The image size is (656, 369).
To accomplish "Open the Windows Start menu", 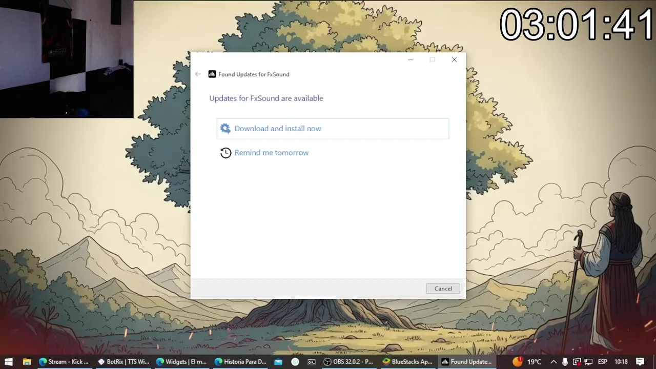I will [9, 362].
